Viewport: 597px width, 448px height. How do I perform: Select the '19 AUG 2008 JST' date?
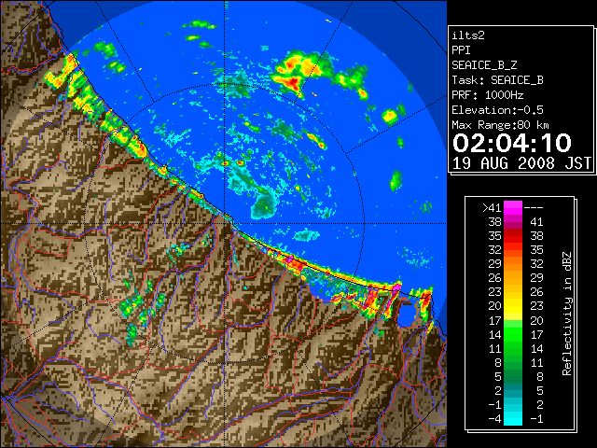point(521,163)
